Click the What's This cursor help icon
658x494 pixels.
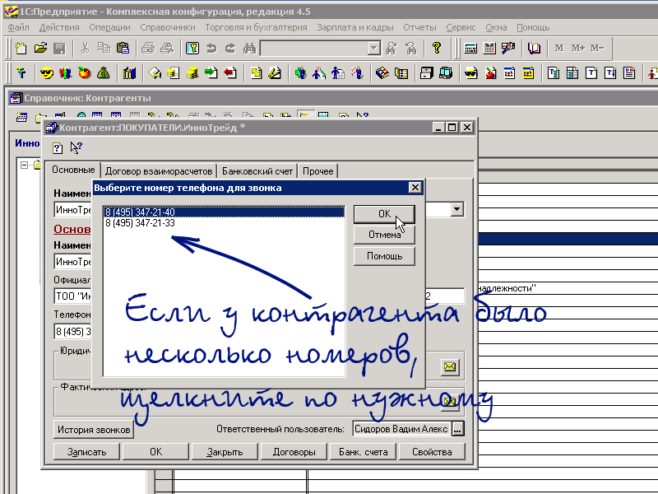tap(76, 148)
